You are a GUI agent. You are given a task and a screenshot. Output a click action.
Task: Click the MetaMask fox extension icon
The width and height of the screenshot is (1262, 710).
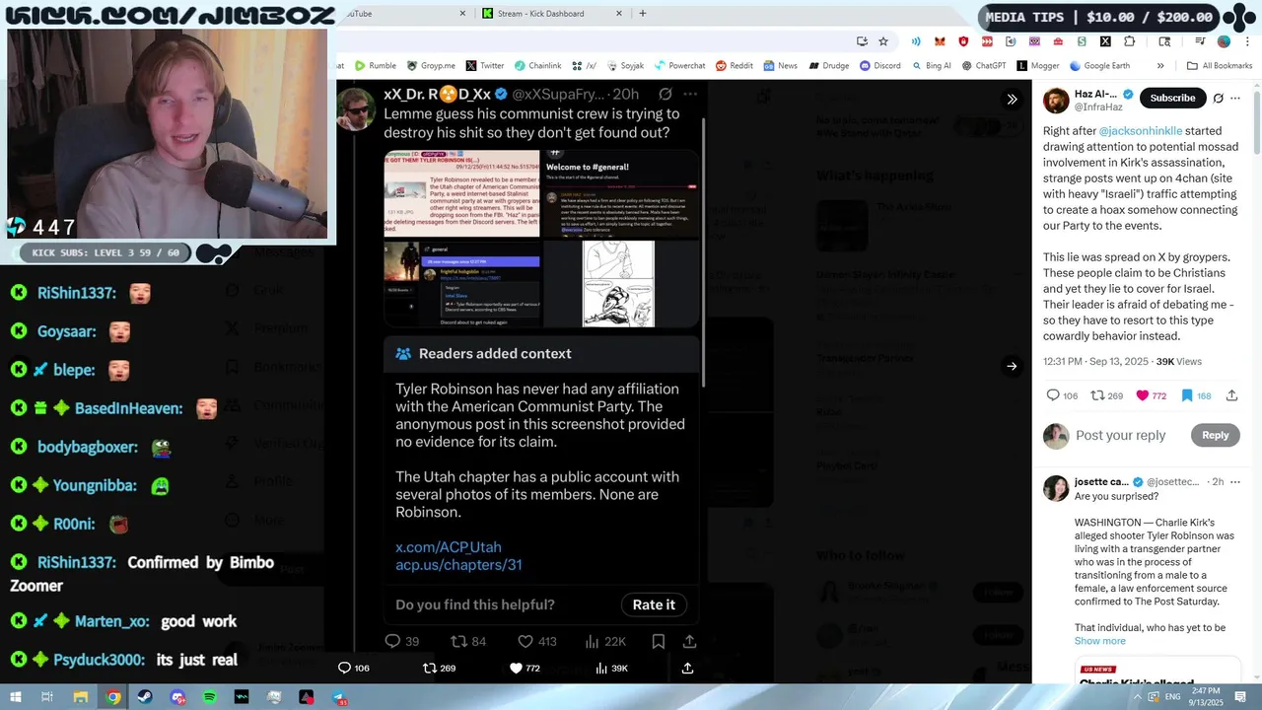(x=940, y=41)
